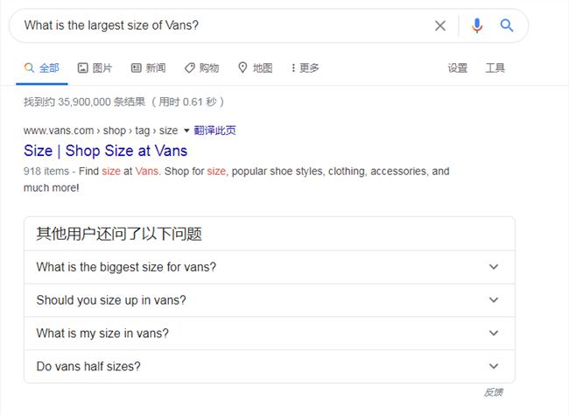Switch to the 新闻 news tab

click(x=149, y=68)
